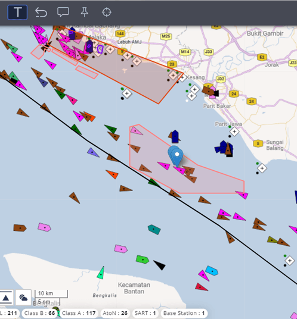Open the comment bubble tool
Image resolution: width=297 pixels, height=319 pixels.
click(63, 12)
